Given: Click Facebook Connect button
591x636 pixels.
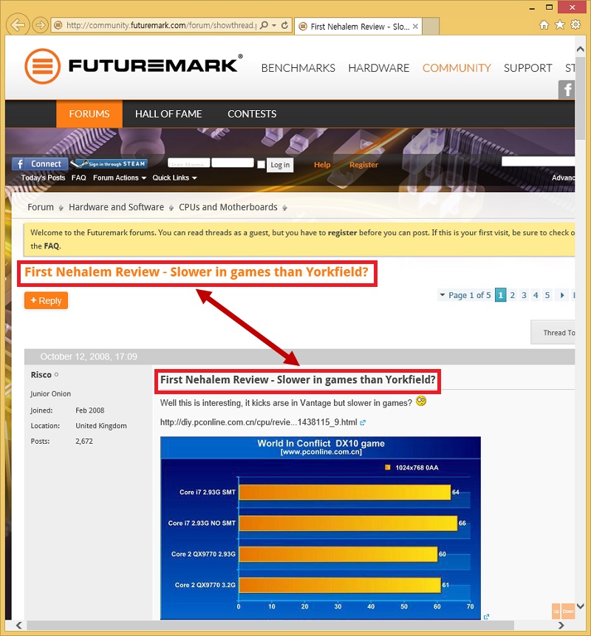Looking at the screenshot, I should (40, 164).
